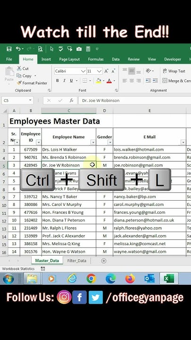The height and width of the screenshot is (340, 191).
Task: Open filter dropdown on Gender header
Action: (110, 142)
